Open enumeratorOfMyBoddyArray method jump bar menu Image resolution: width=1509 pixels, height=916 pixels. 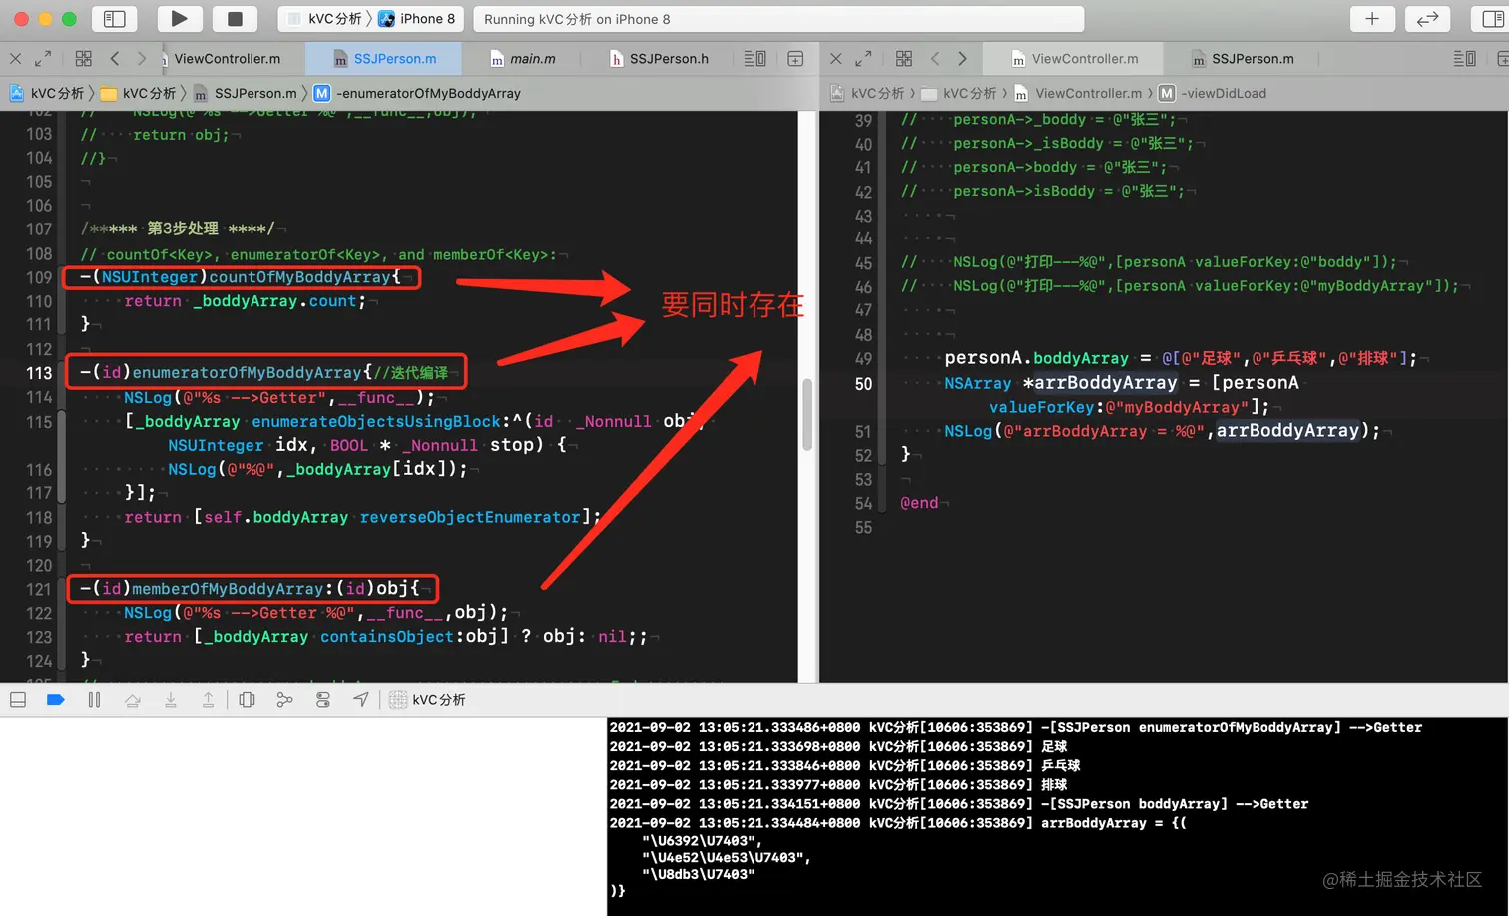point(417,93)
